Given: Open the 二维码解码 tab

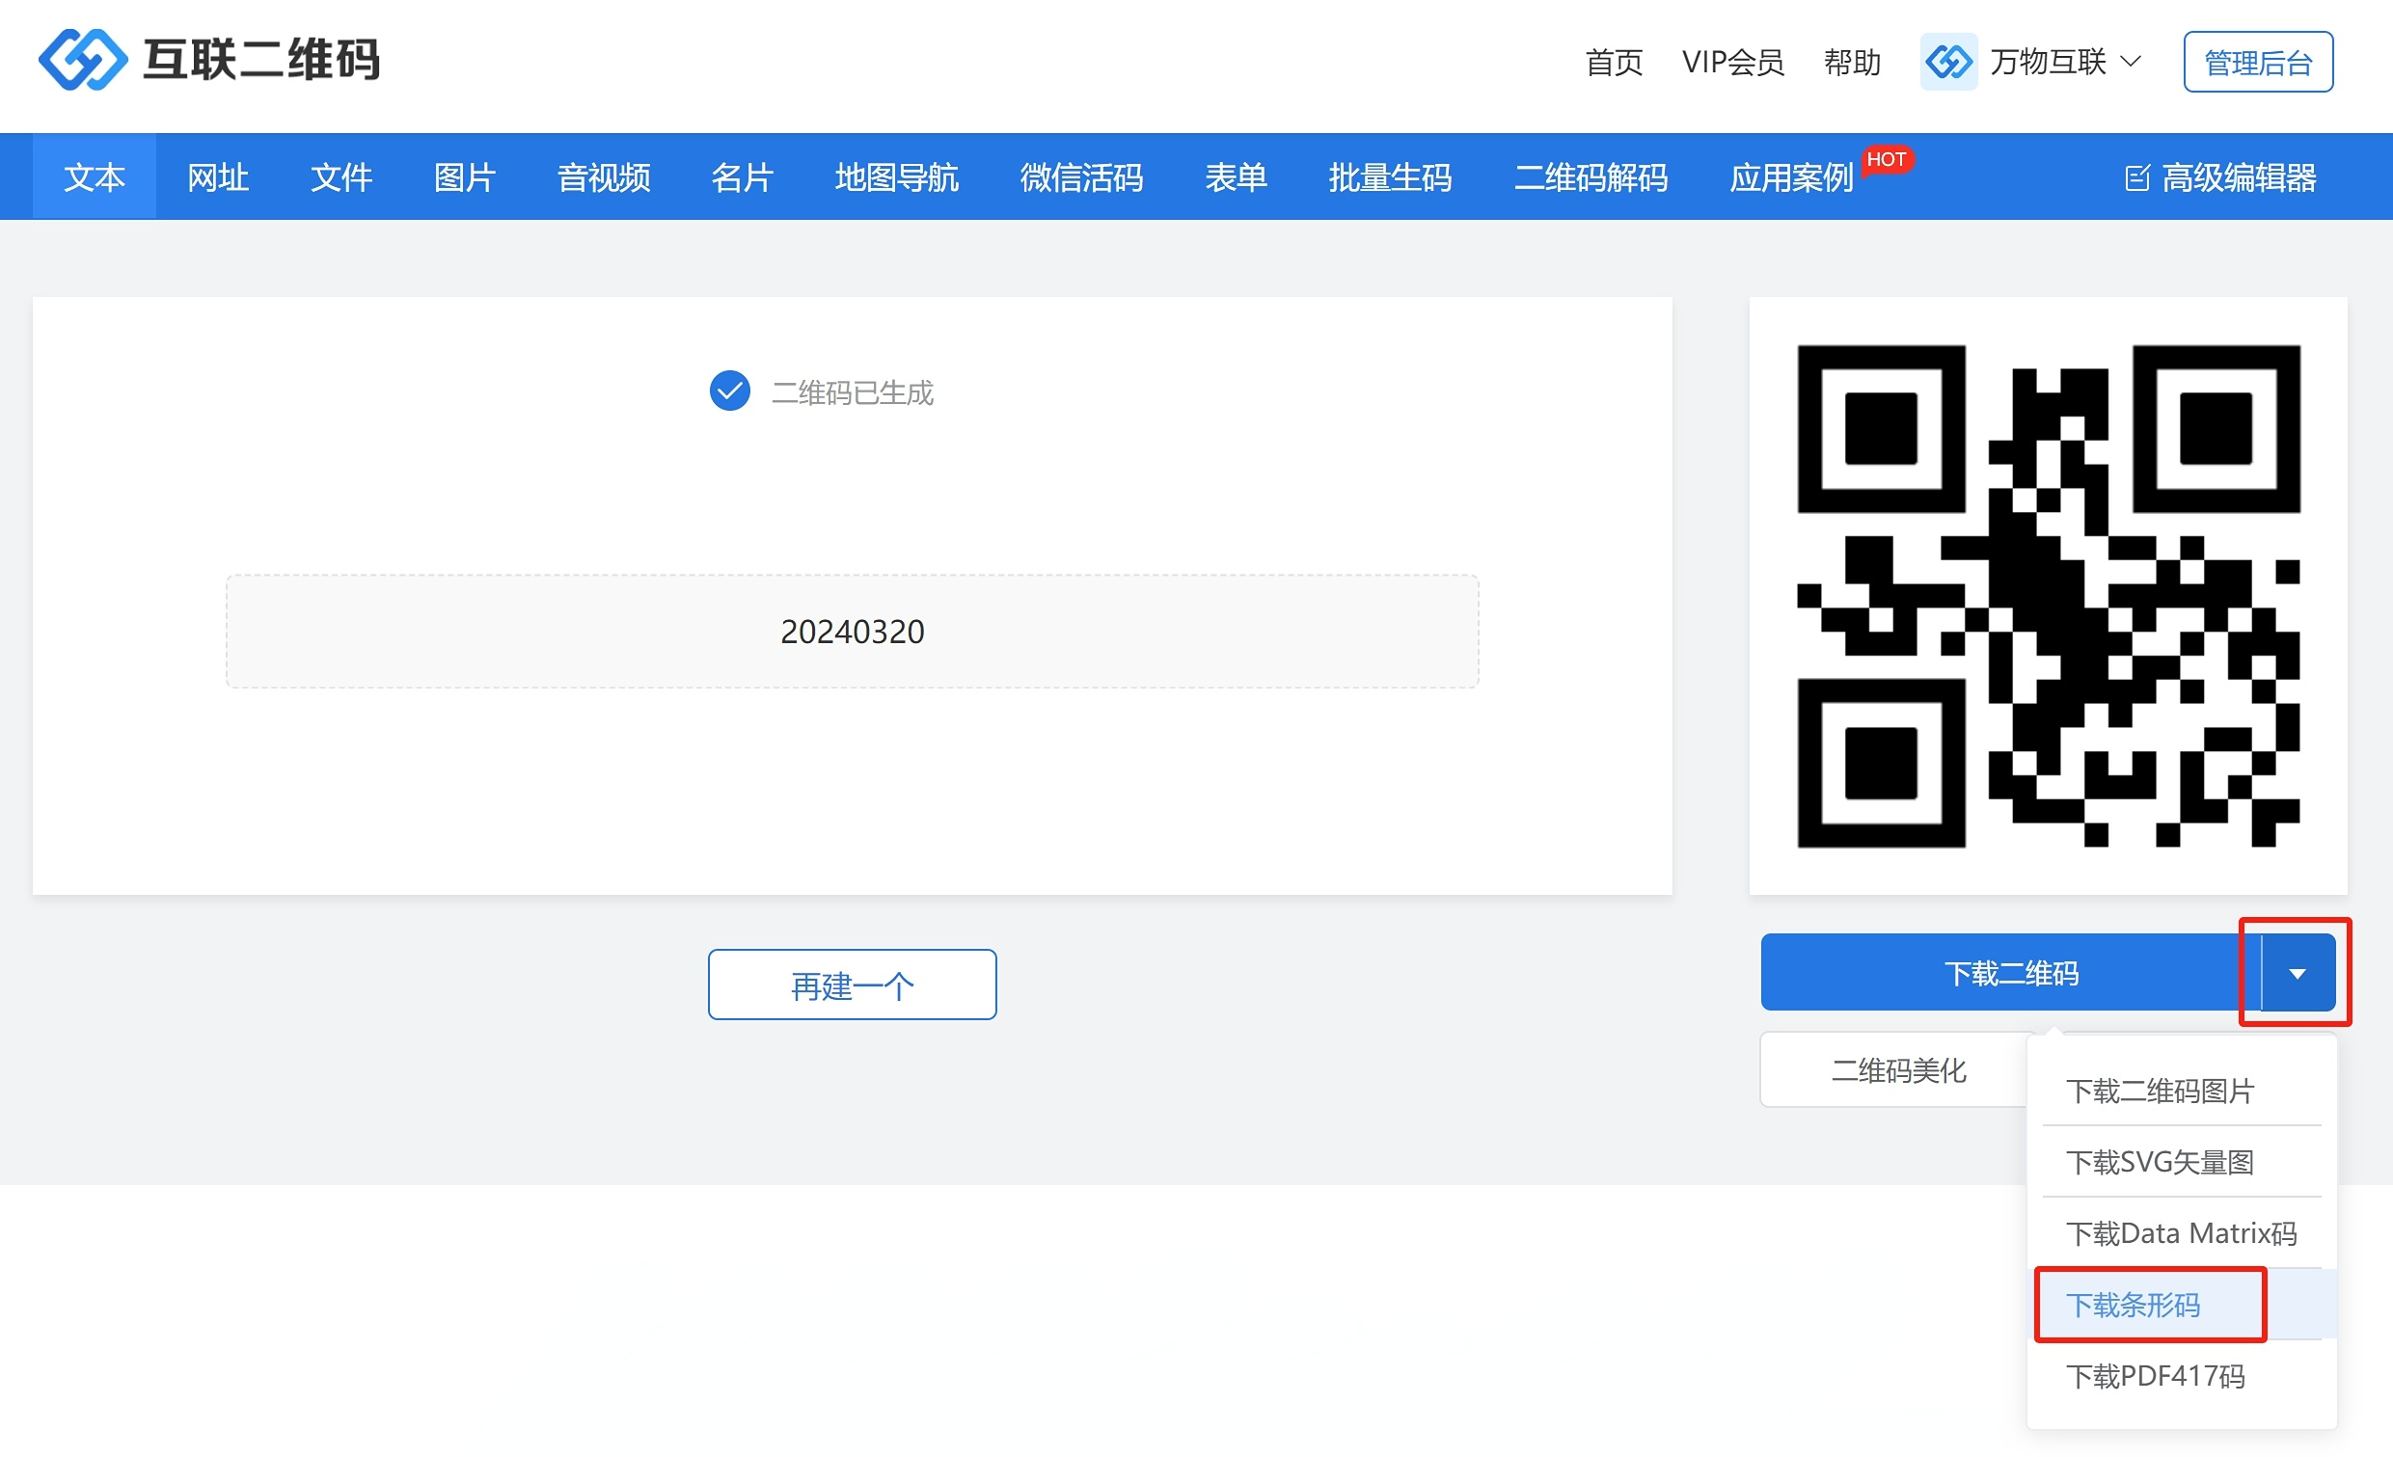Looking at the screenshot, I should pos(1591,176).
